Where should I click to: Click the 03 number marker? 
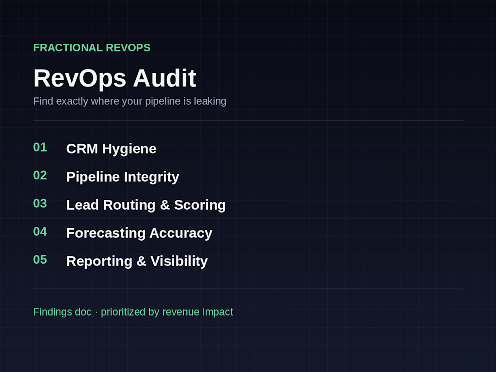coord(40,204)
